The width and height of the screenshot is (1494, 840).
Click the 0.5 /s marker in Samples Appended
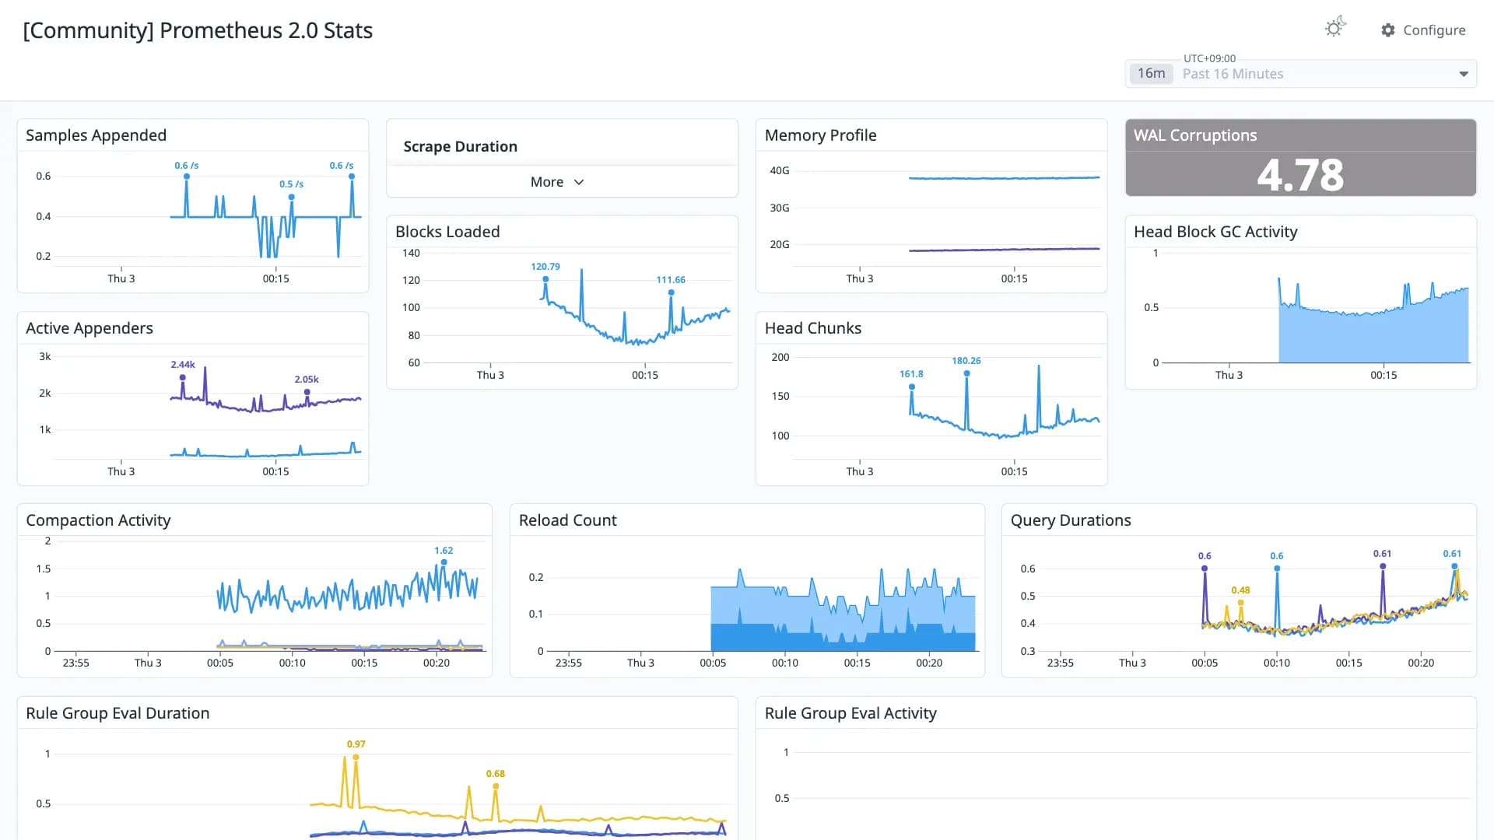[292, 197]
